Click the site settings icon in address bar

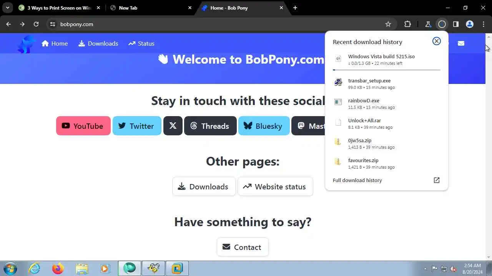(x=53, y=24)
